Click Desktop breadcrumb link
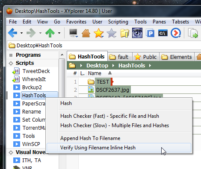Image resolution: width=201 pixels, height=169 pixels. point(97,66)
